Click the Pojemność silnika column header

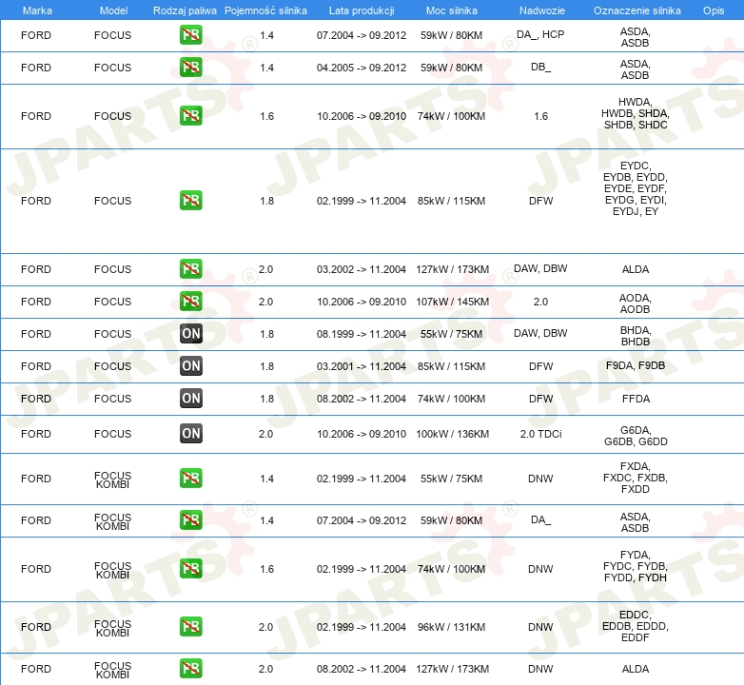(x=265, y=10)
